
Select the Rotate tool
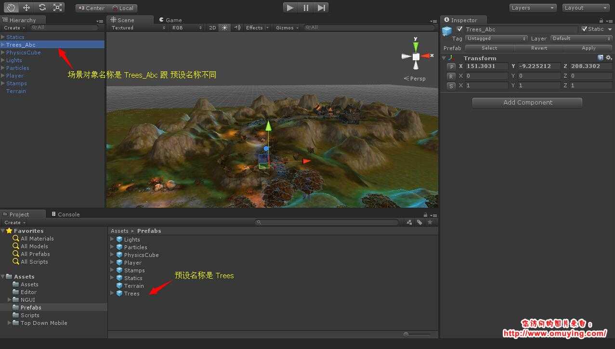[42, 8]
